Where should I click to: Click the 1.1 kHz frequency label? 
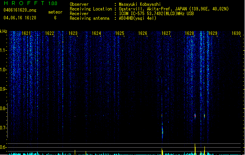[3, 50]
